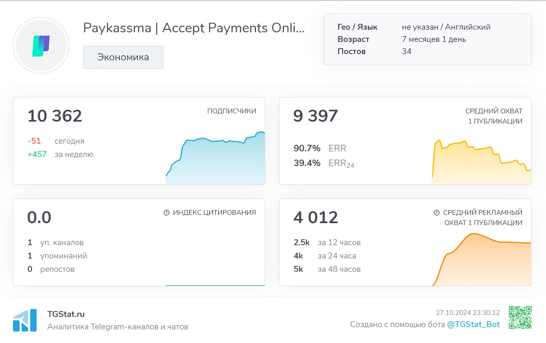
Task: Click the Возраст label
Action: 354,39
